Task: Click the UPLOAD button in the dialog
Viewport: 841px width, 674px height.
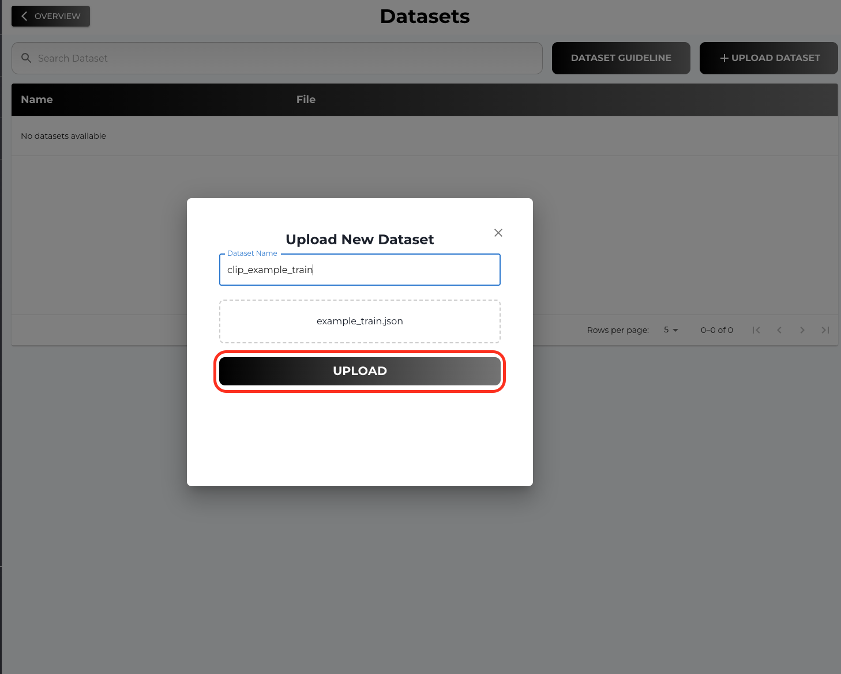Action: pyautogui.click(x=359, y=370)
